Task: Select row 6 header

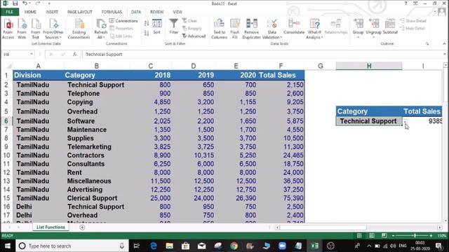Action: (x=6, y=121)
